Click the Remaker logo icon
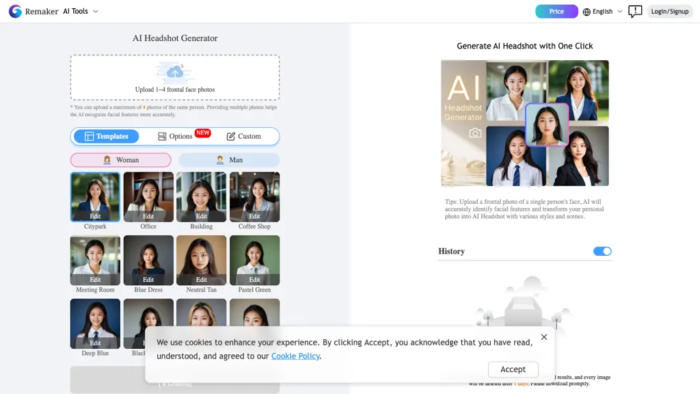This screenshot has height=394, width=700. (x=15, y=12)
